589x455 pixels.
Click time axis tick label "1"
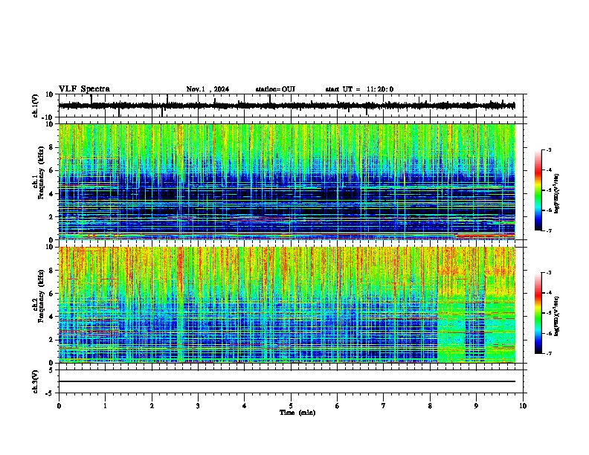click(x=105, y=406)
